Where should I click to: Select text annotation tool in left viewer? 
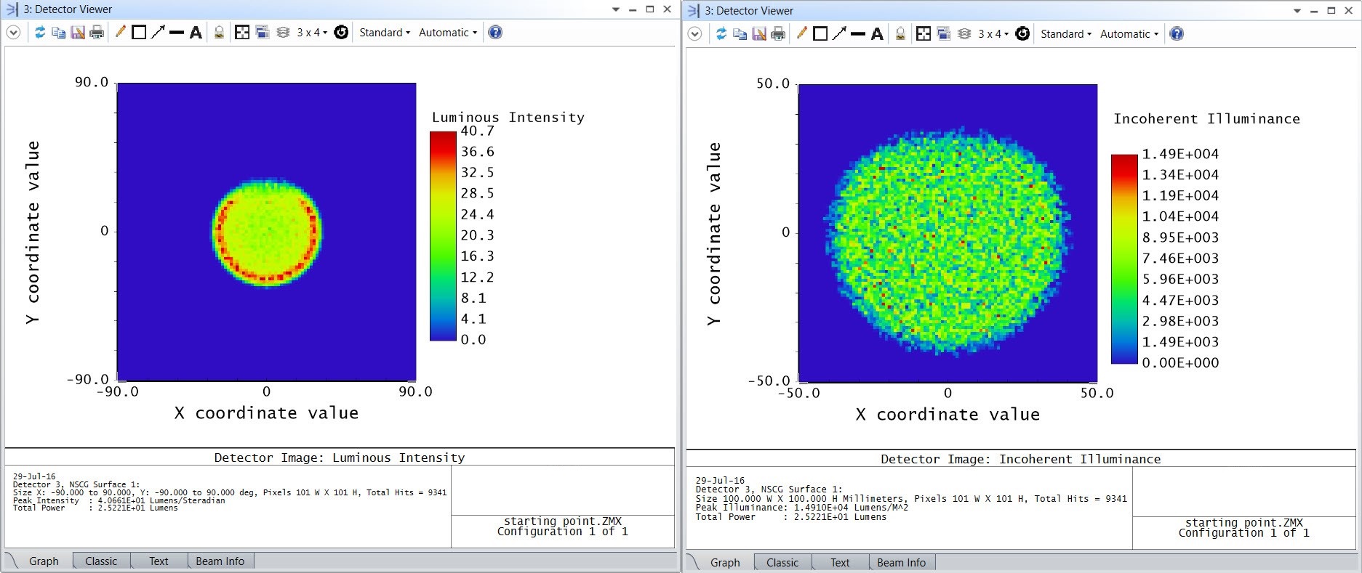point(196,33)
